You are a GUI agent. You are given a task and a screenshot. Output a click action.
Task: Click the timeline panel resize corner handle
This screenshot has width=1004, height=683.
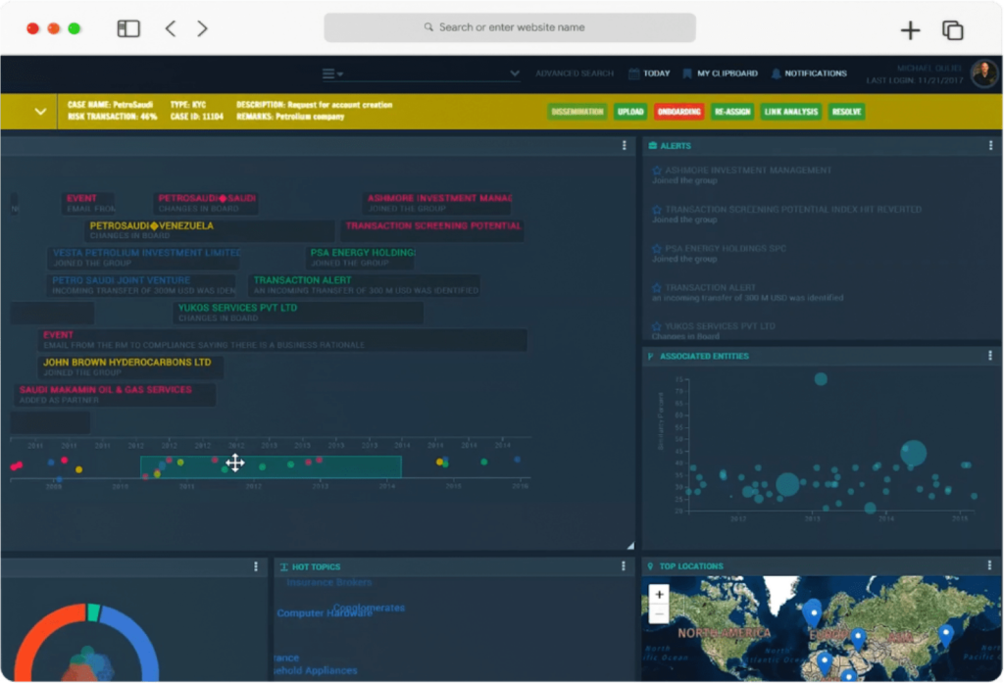[630, 546]
